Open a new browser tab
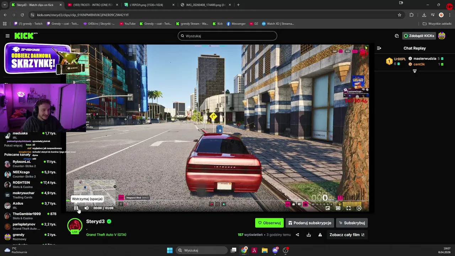Image resolution: width=455 pixels, height=256 pixels. coord(238,5)
